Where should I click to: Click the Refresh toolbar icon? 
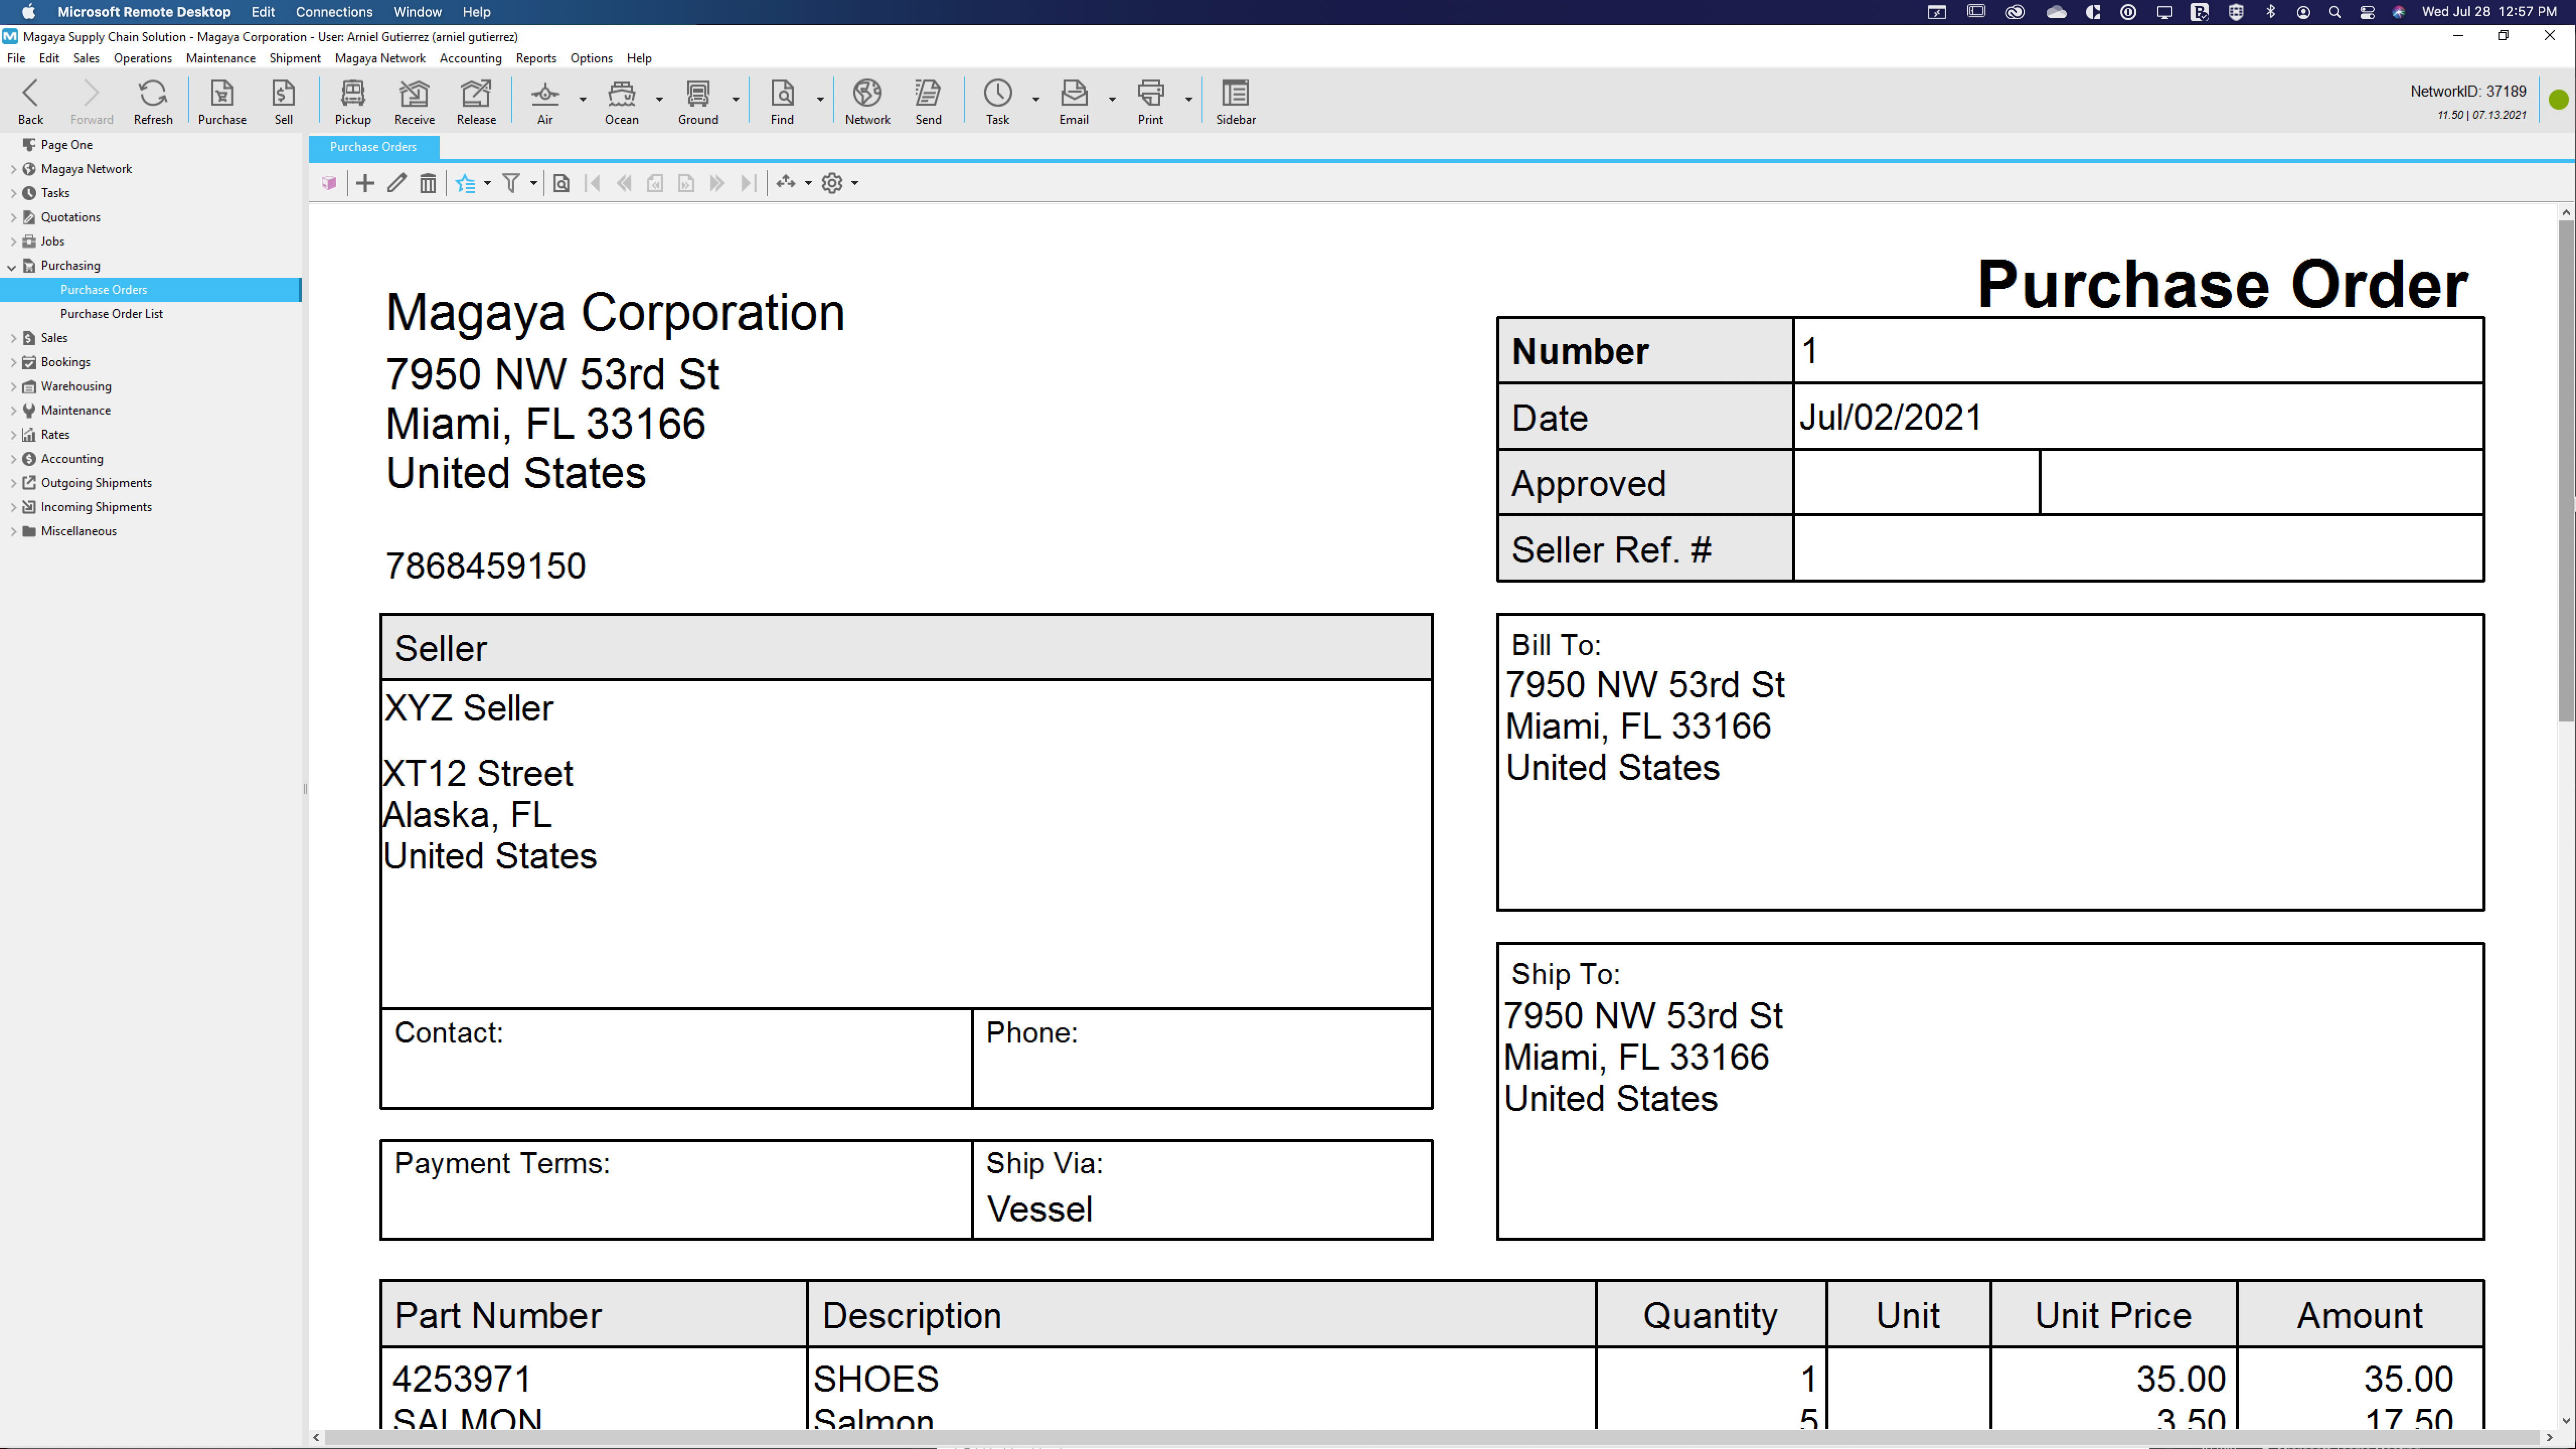coord(153,100)
